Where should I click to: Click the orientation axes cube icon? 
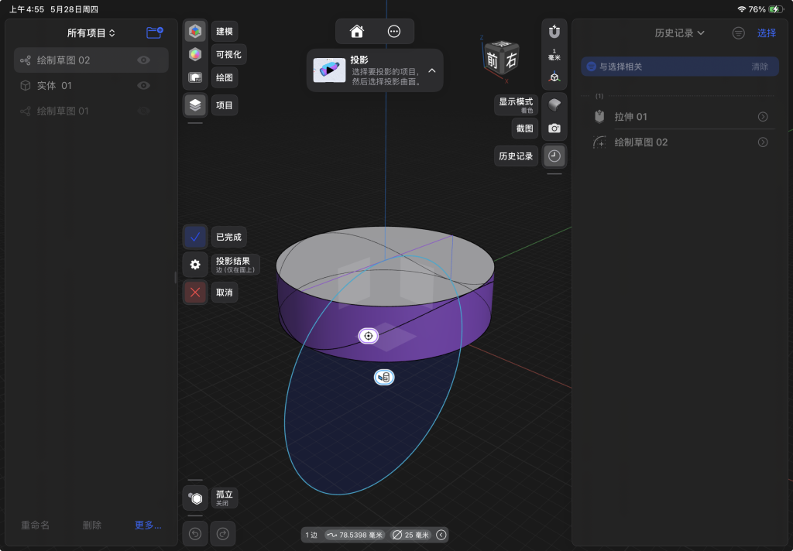(554, 77)
